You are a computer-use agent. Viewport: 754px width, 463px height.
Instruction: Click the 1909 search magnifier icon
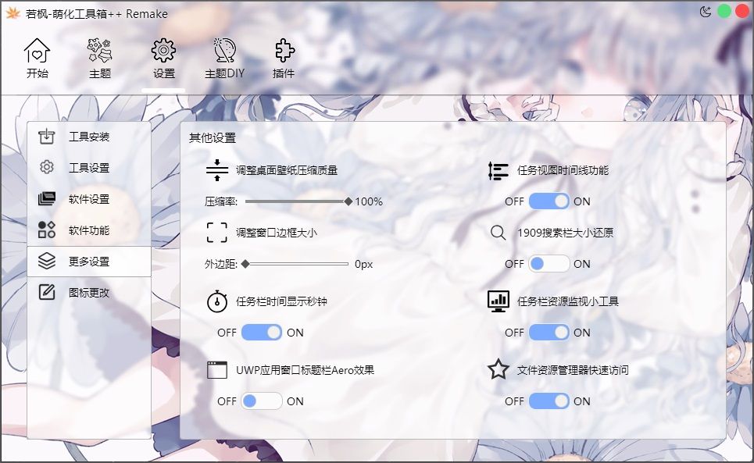tap(498, 233)
